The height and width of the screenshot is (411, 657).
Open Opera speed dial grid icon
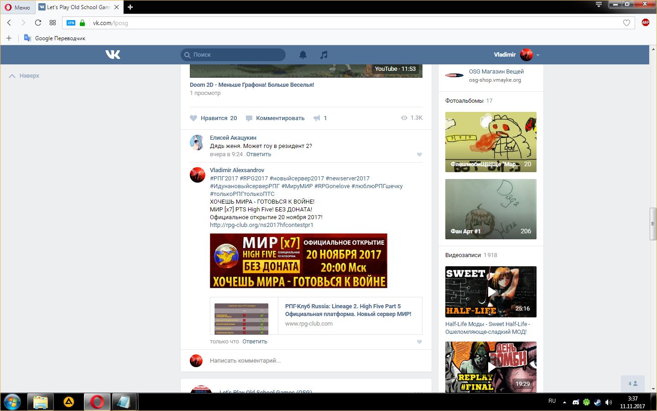tap(52, 22)
